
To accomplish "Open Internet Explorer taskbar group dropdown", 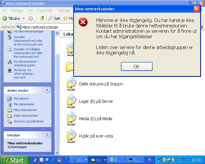I will (x=86, y=160).
